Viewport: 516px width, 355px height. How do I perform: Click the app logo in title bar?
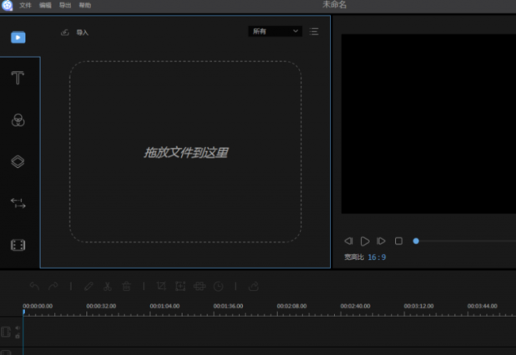pyautogui.click(x=7, y=5)
